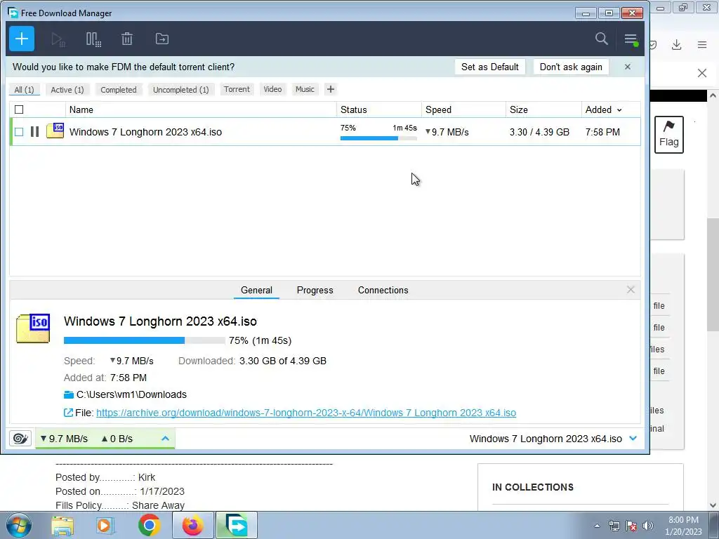Image resolution: width=719 pixels, height=539 pixels.
Task: Filter by Uncompleted (1) downloads
Action: click(180, 89)
